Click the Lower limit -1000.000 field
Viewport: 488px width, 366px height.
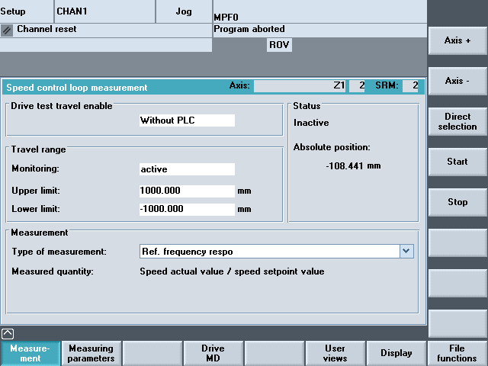click(x=187, y=209)
